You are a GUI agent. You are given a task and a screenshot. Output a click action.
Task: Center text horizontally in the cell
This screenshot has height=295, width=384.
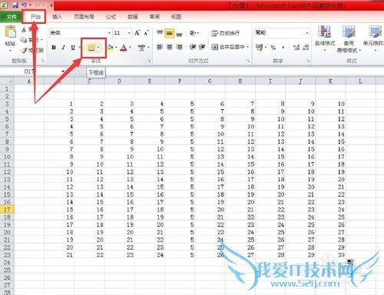(170, 47)
